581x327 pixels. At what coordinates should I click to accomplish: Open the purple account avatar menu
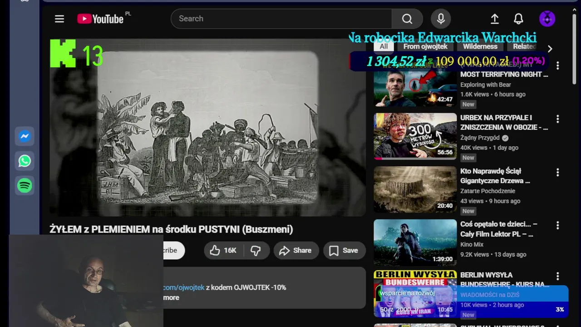click(547, 19)
